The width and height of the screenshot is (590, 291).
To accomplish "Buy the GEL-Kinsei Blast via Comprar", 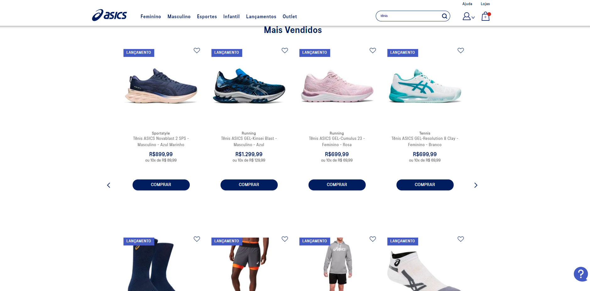I will pyautogui.click(x=249, y=185).
